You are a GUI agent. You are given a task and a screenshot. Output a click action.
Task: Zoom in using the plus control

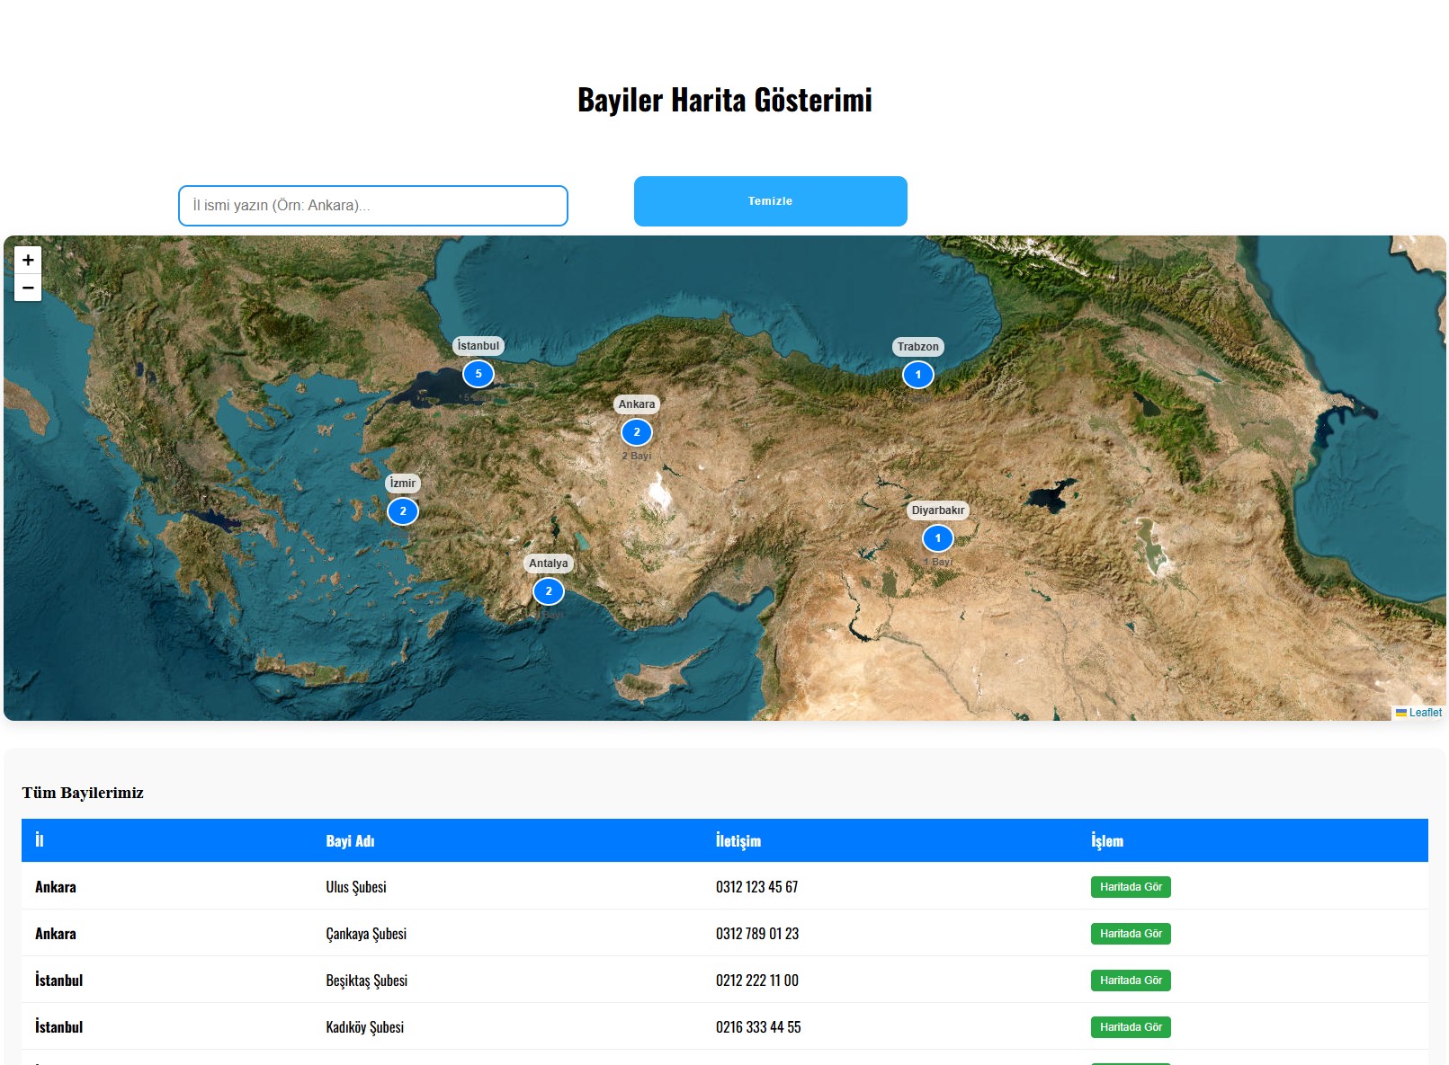[27, 261]
